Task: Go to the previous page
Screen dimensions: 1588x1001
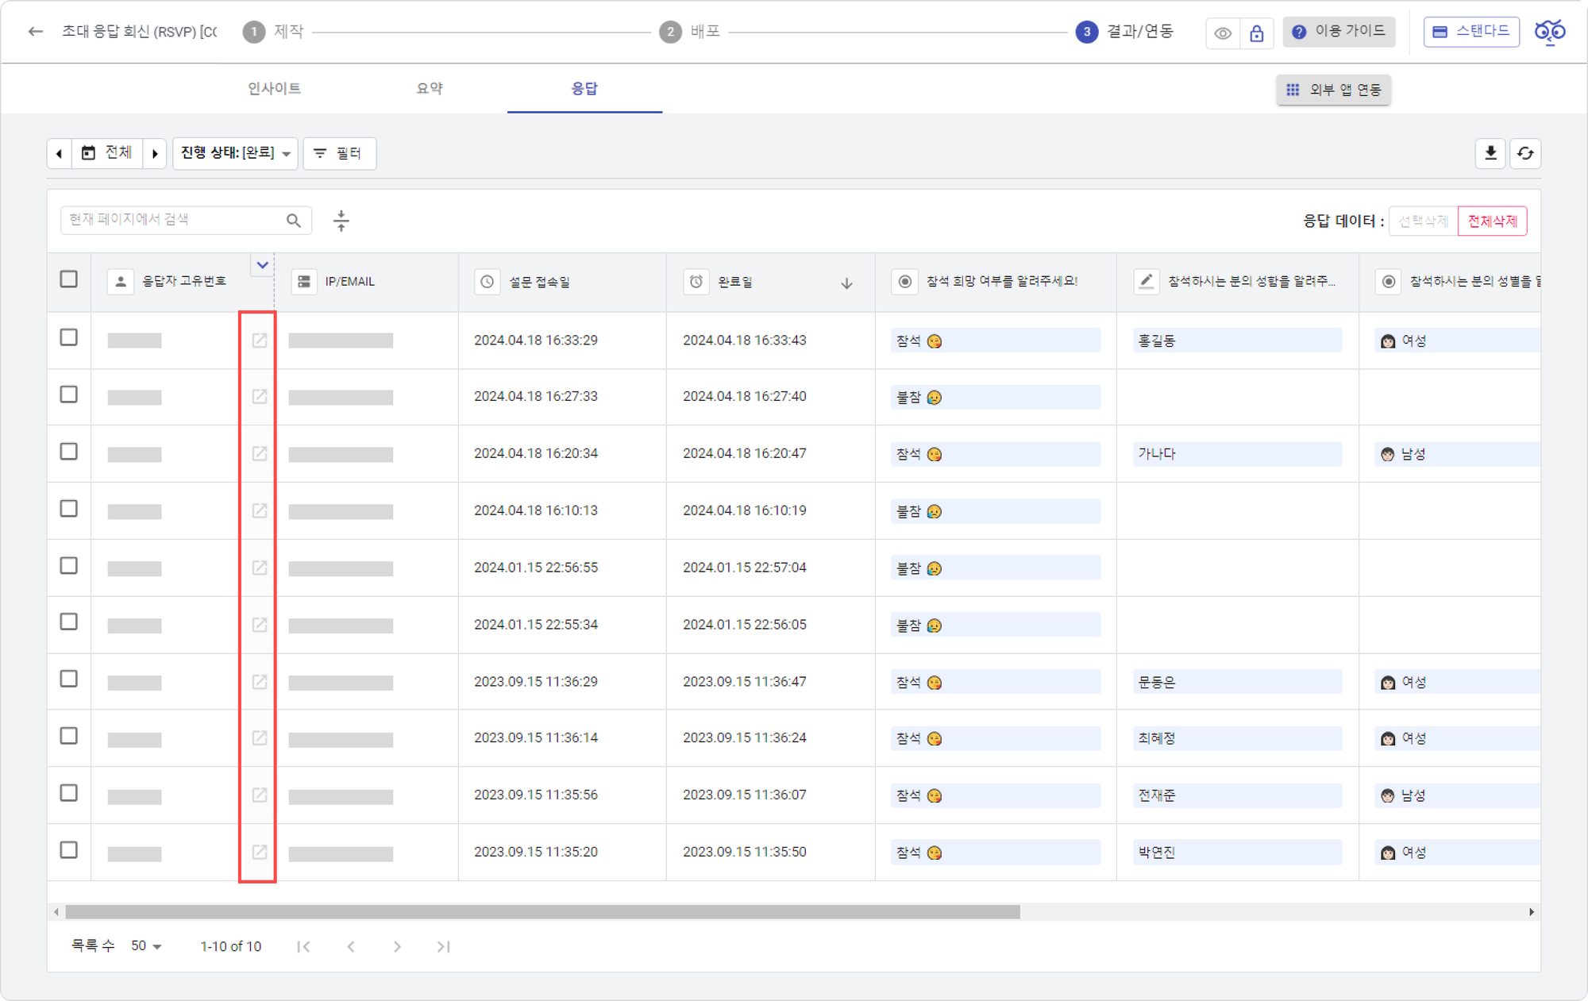Action: click(351, 946)
